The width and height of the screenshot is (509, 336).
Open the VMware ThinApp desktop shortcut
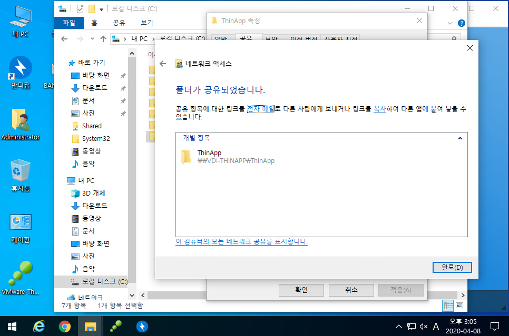pos(20,278)
